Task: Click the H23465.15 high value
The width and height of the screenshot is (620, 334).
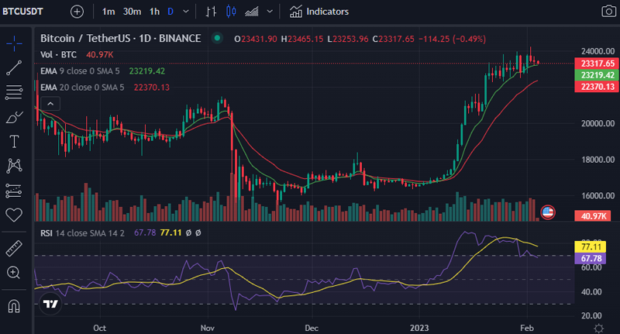Action: click(x=302, y=39)
